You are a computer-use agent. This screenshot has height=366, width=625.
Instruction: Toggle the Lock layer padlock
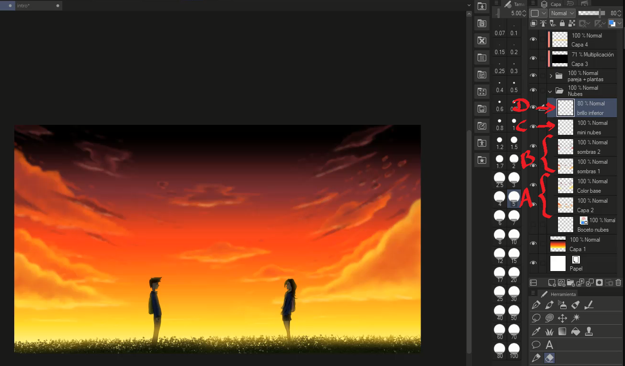(x=562, y=23)
